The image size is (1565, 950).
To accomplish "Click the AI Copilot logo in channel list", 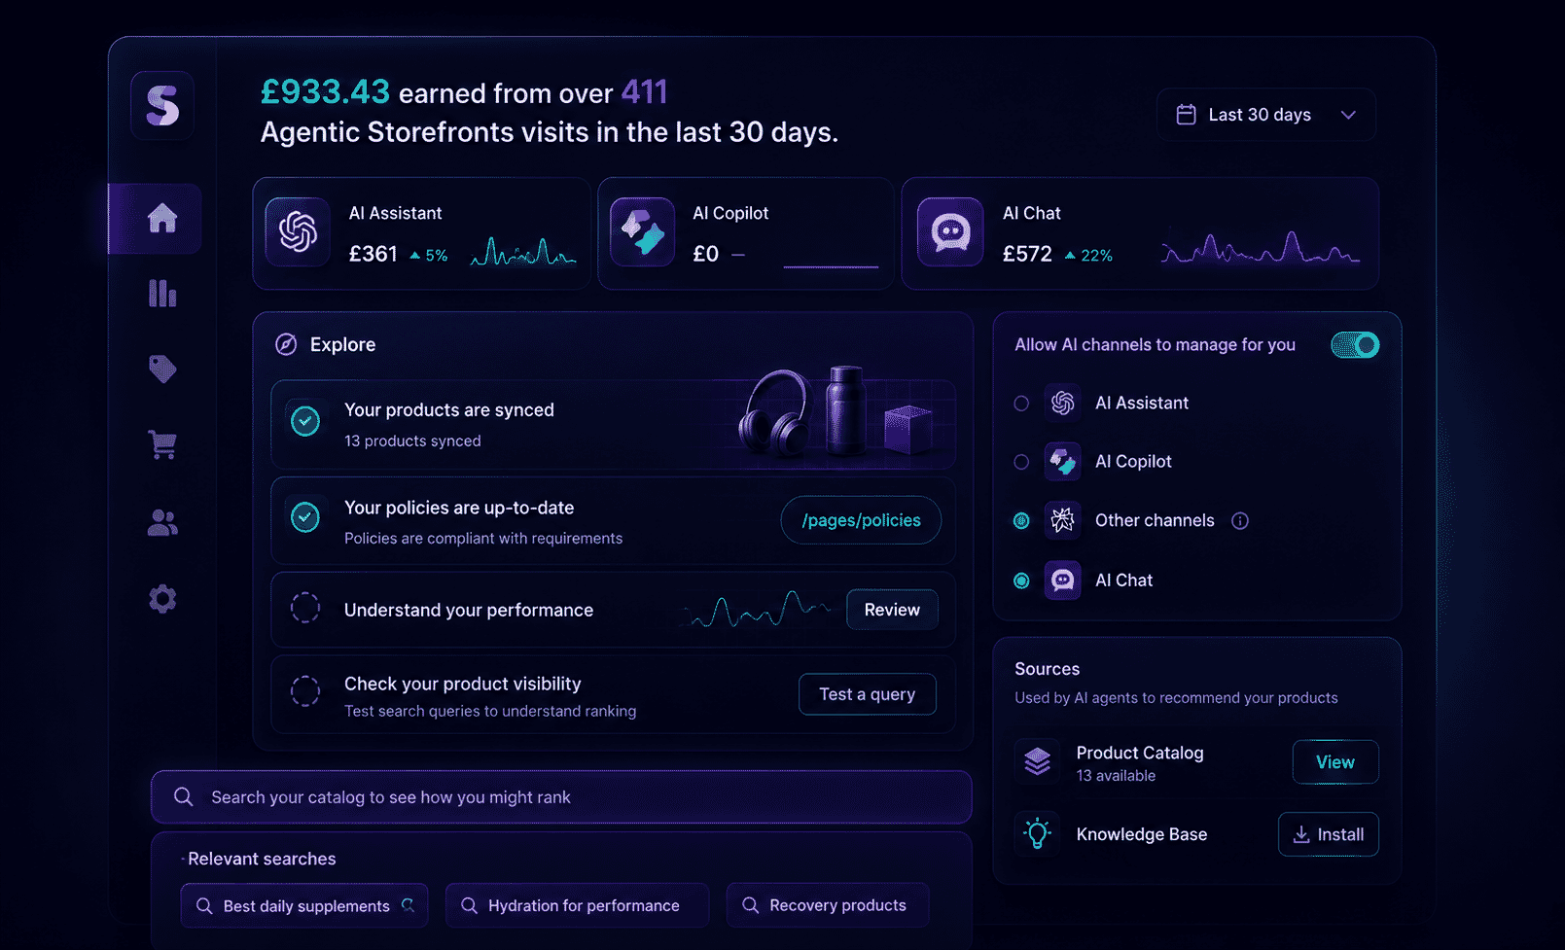I will pyautogui.click(x=1063, y=462).
